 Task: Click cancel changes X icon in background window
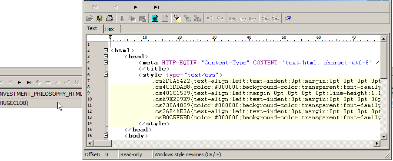tap(77, 82)
